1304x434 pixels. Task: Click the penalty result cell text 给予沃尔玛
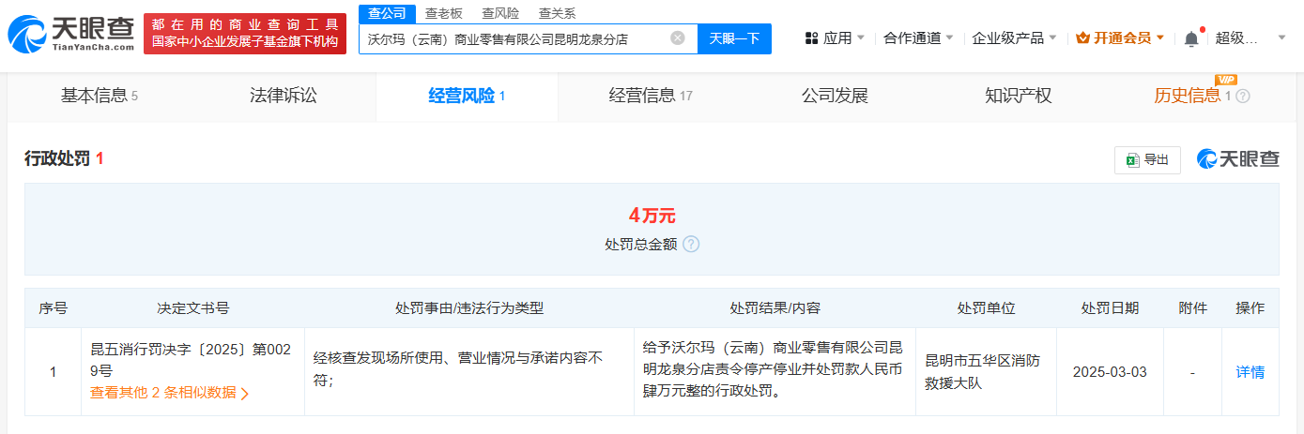772,370
